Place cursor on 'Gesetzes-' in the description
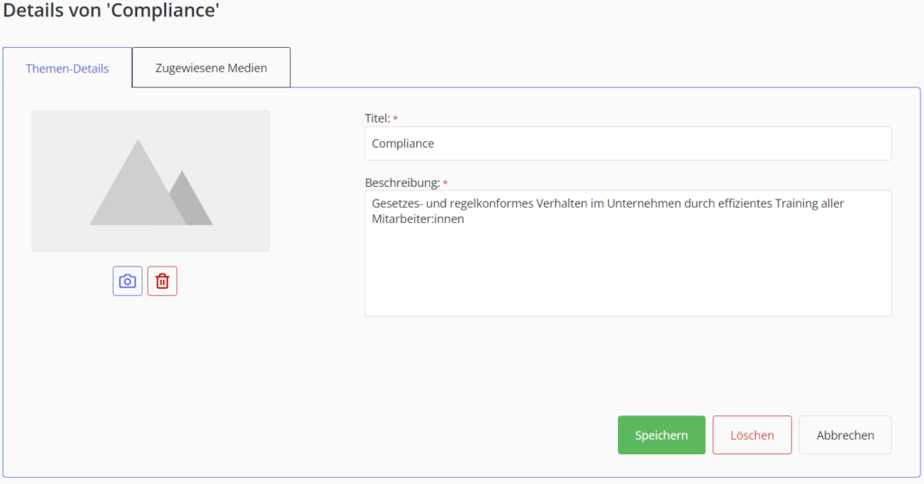This screenshot has height=484, width=924. (x=393, y=203)
